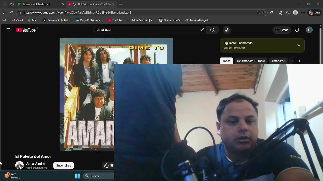This screenshot has width=323, height=181.
Task: Go to the YouTube home logo
Action: coord(26,30)
